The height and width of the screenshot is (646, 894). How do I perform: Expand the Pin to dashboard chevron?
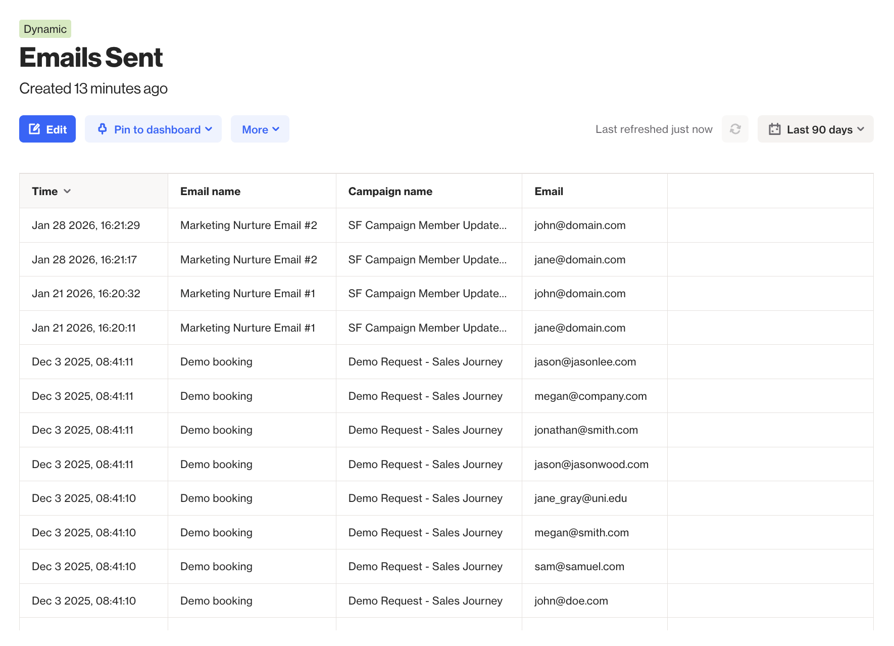point(209,129)
